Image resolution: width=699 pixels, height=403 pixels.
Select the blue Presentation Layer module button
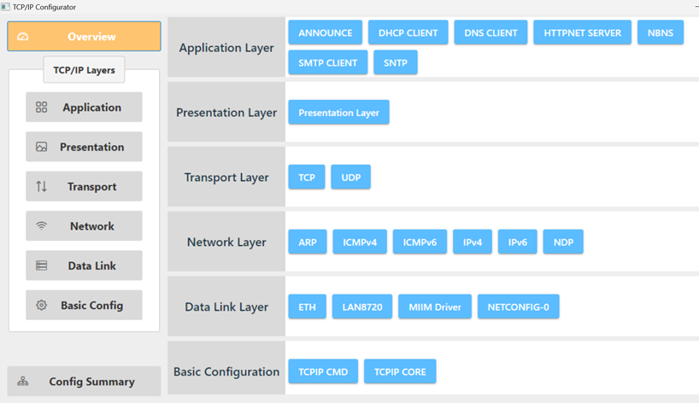[338, 113]
